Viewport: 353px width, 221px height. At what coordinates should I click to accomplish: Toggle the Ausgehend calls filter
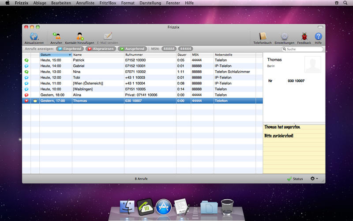click(132, 49)
